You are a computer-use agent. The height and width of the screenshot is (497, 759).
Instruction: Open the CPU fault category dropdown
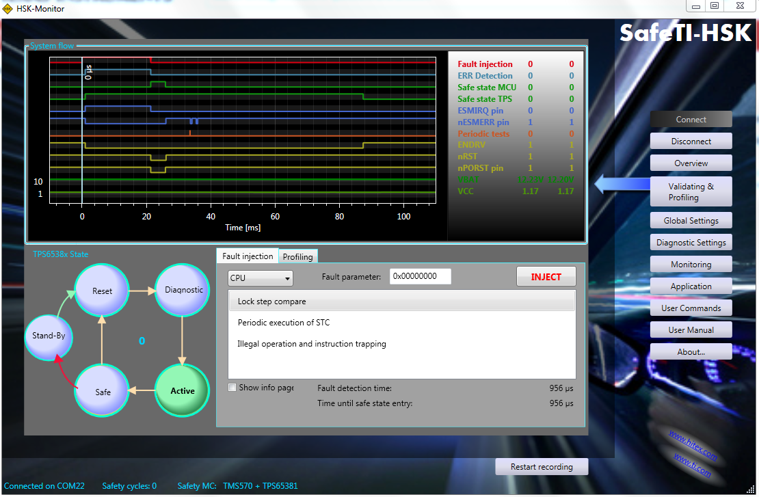[261, 278]
